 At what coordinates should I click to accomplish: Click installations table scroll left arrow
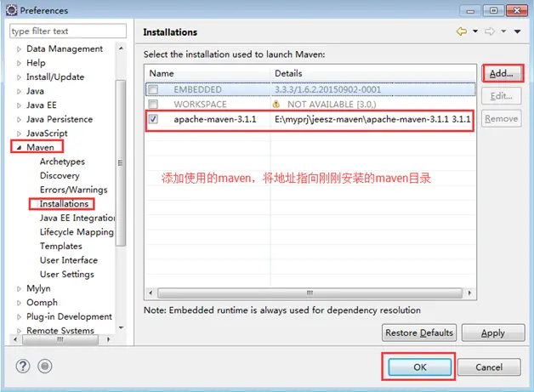click(151, 293)
